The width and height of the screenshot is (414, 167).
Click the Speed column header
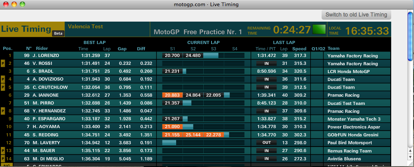(x=299, y=49)
